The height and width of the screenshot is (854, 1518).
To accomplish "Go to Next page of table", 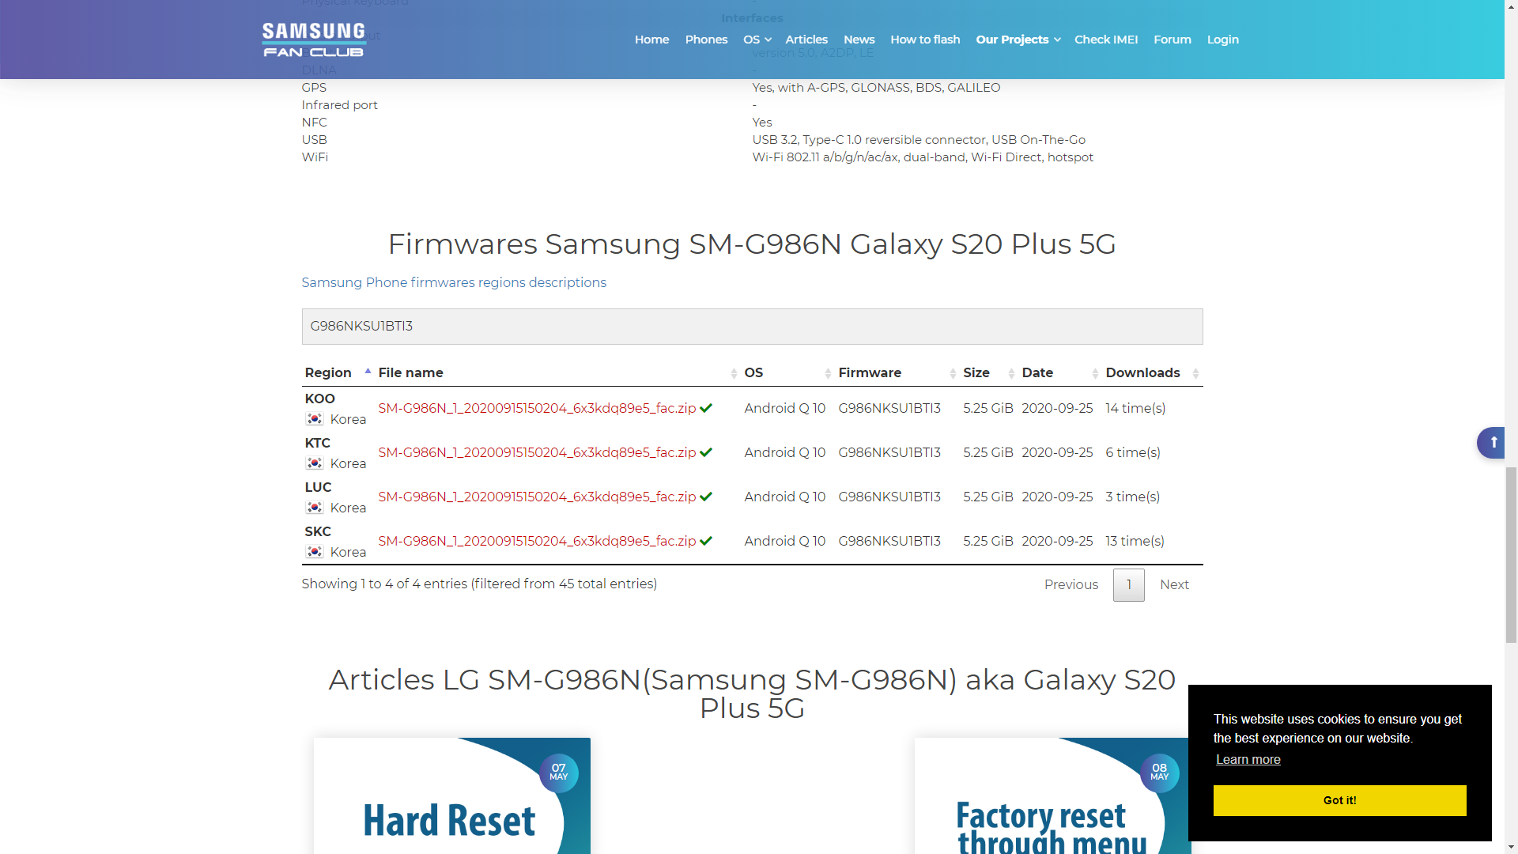I will pos(1174,585).
